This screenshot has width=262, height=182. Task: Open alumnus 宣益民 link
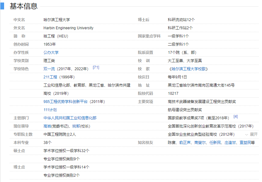(245, 143)
